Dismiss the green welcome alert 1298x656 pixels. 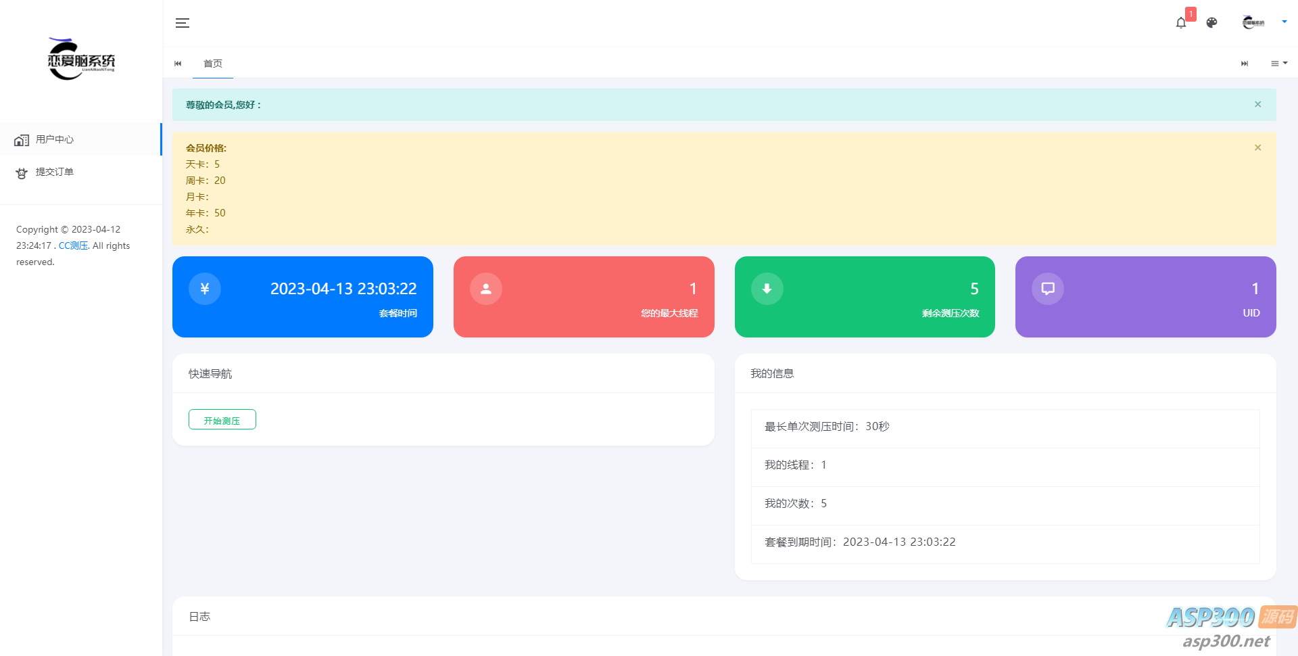(1257, 104)
